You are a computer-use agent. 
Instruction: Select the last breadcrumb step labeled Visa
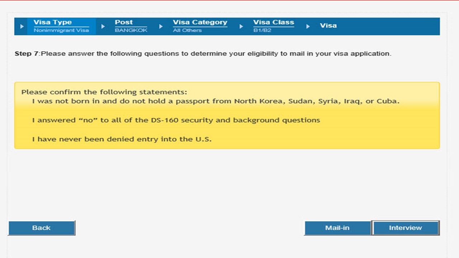328,25
